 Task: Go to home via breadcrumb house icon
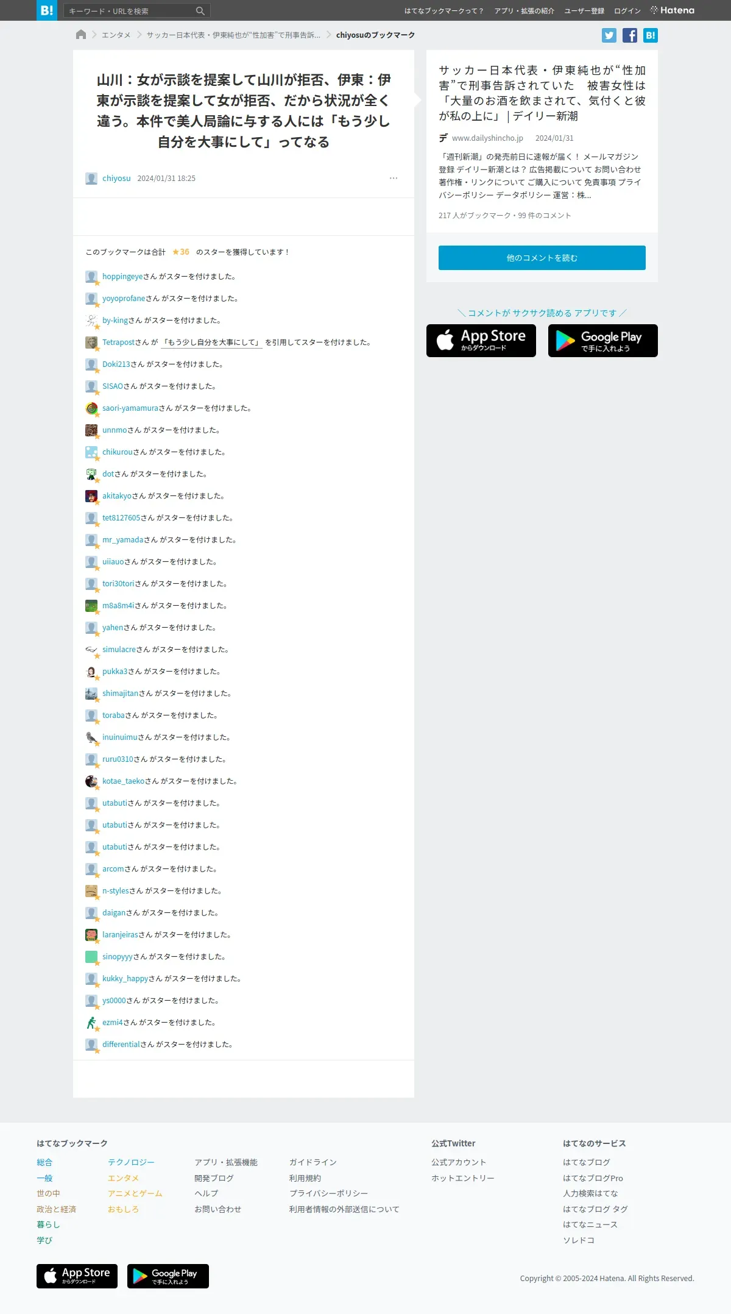81,35
